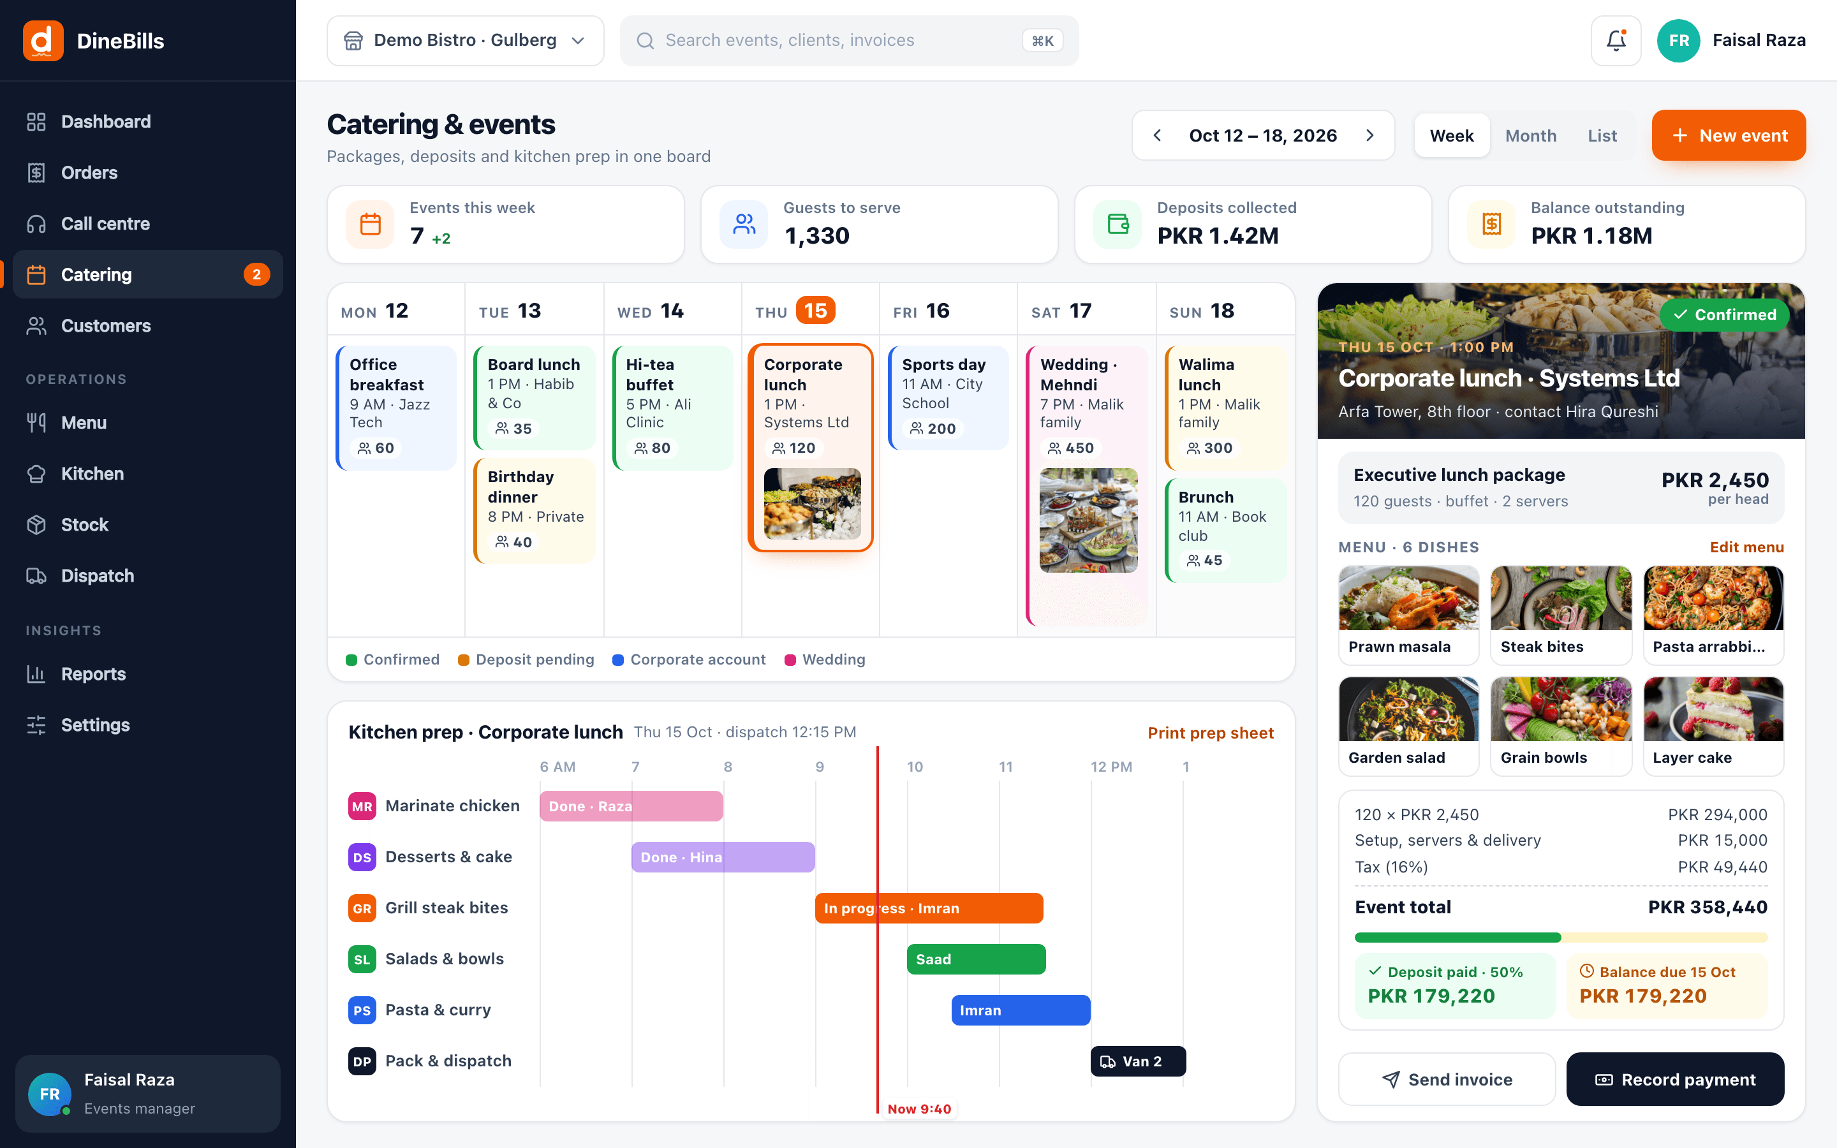Image resolution: width=1837 pixels, height=1148 pixels.
Task: Click the Prawn masala dish thumbnail
Action: point(1409,598)
